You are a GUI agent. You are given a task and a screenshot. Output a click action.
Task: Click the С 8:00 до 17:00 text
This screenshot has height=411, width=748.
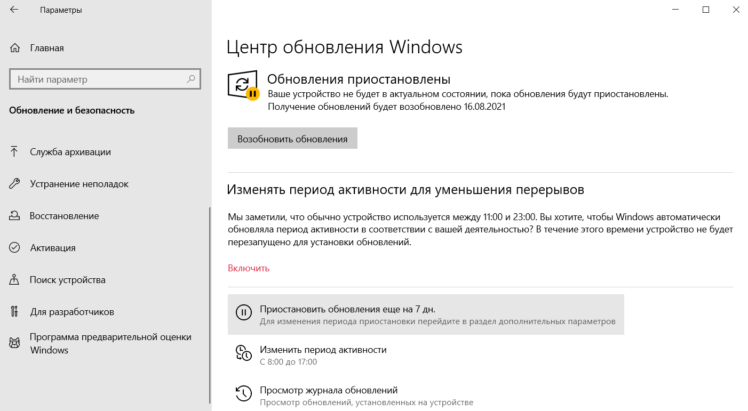289,362
